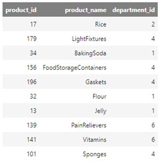
Task: Click product id 156
Action: pos(31,67)
